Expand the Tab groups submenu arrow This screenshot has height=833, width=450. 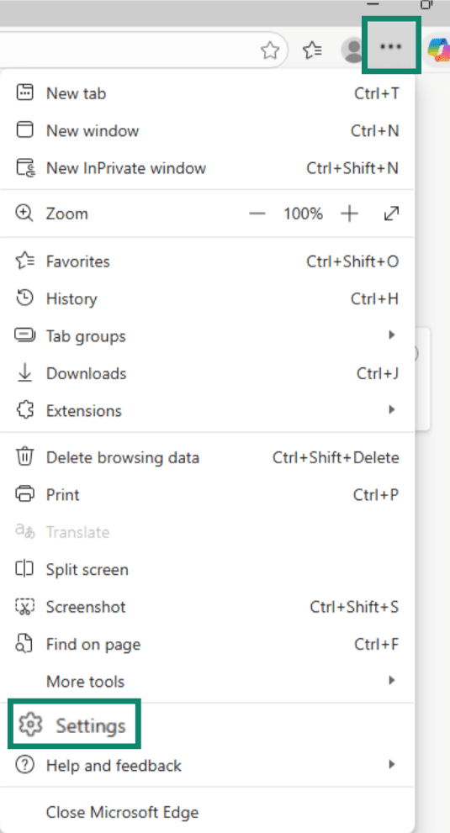point(391,335)
